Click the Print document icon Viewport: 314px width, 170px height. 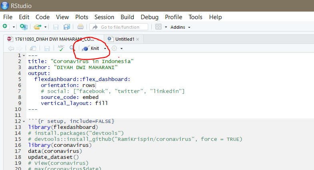pos(81,27)
